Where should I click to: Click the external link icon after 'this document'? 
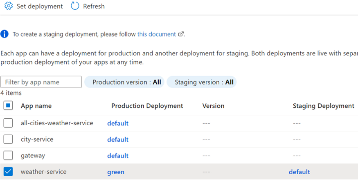coord(180,34)
